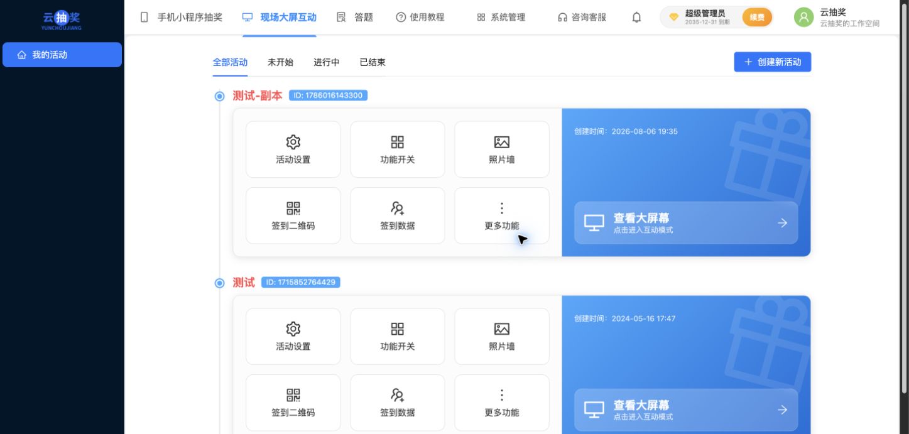Open 功能开关 for activity ID 1715852764429
This screenshot has width=909, height=434.
(398, 337)
